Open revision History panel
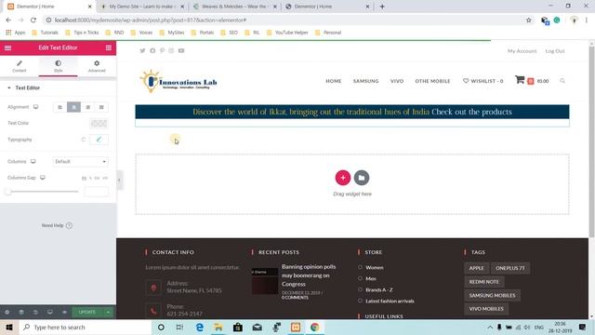 click(35, 313)
